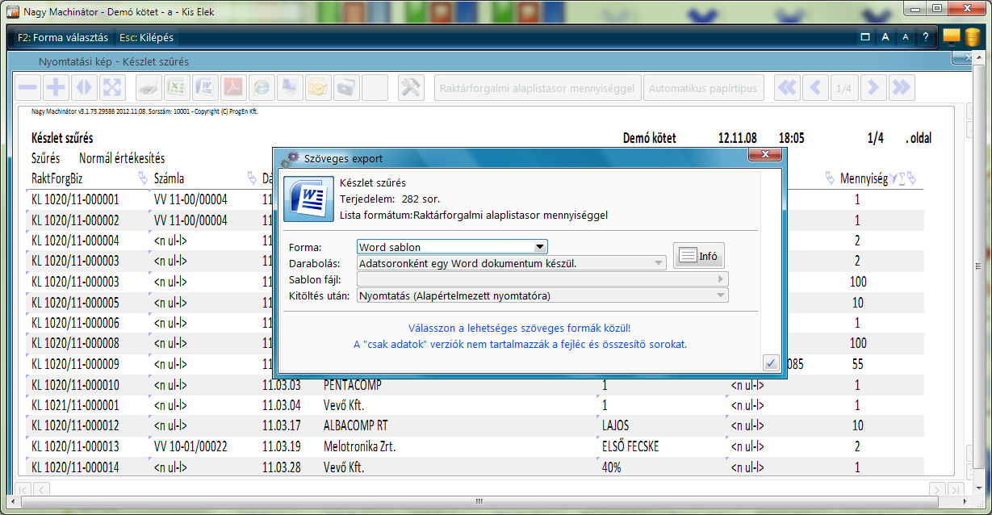Click the Word export toolbar icon

206,87
